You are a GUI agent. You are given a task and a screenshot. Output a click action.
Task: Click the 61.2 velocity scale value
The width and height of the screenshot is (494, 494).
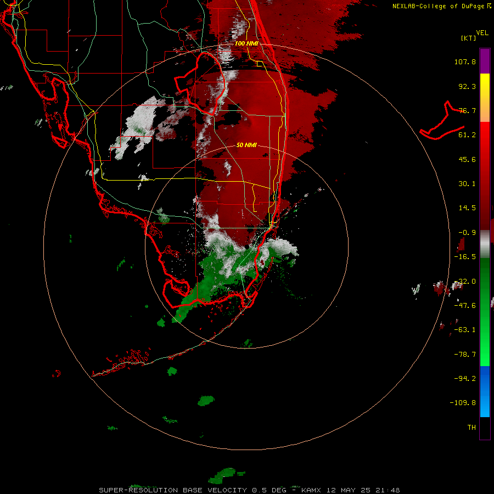tap(467, 135)
